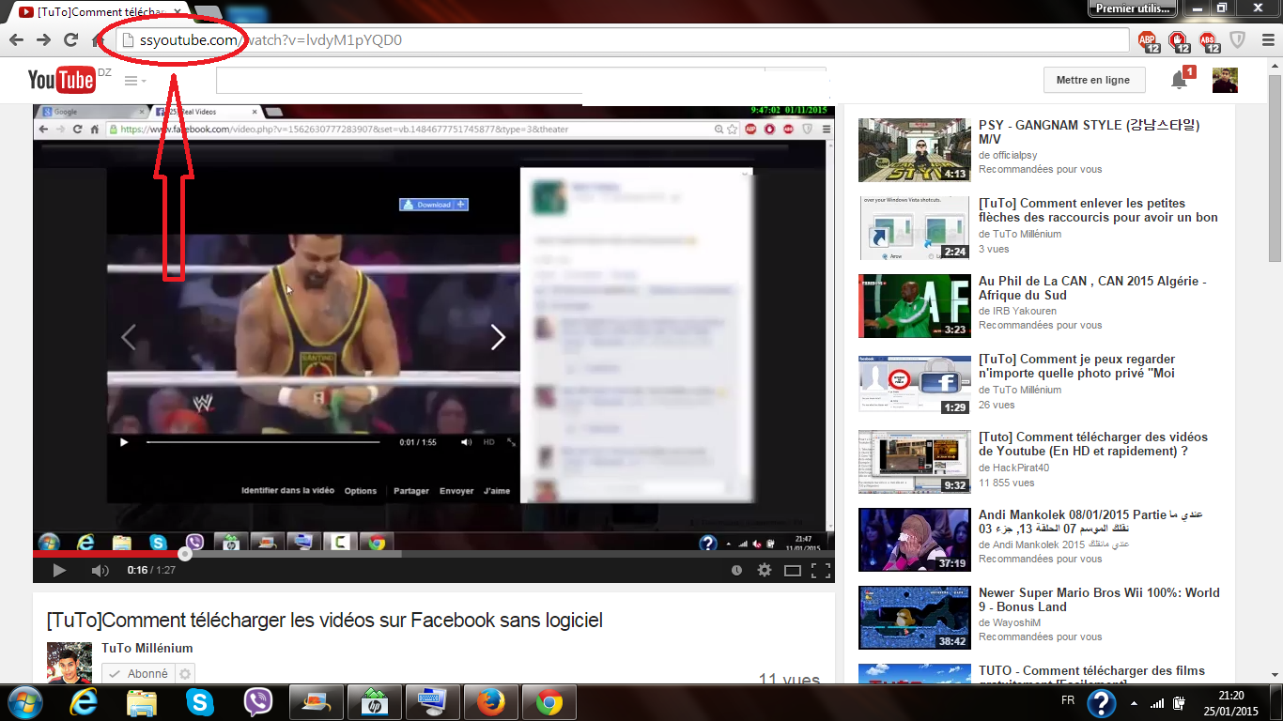Open the officialpsy channel link

point(1012,156)
